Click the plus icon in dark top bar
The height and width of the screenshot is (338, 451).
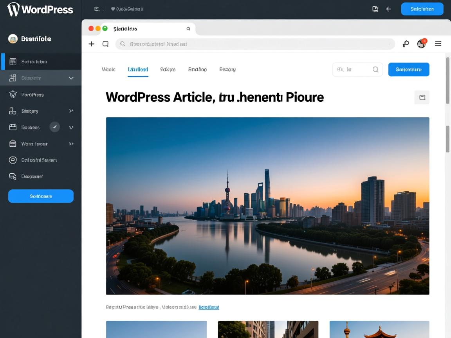[x=388, y=9]
